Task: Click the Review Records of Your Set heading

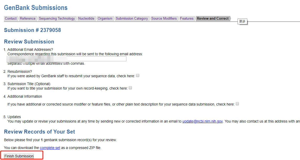Action: [x=39, y=132]
